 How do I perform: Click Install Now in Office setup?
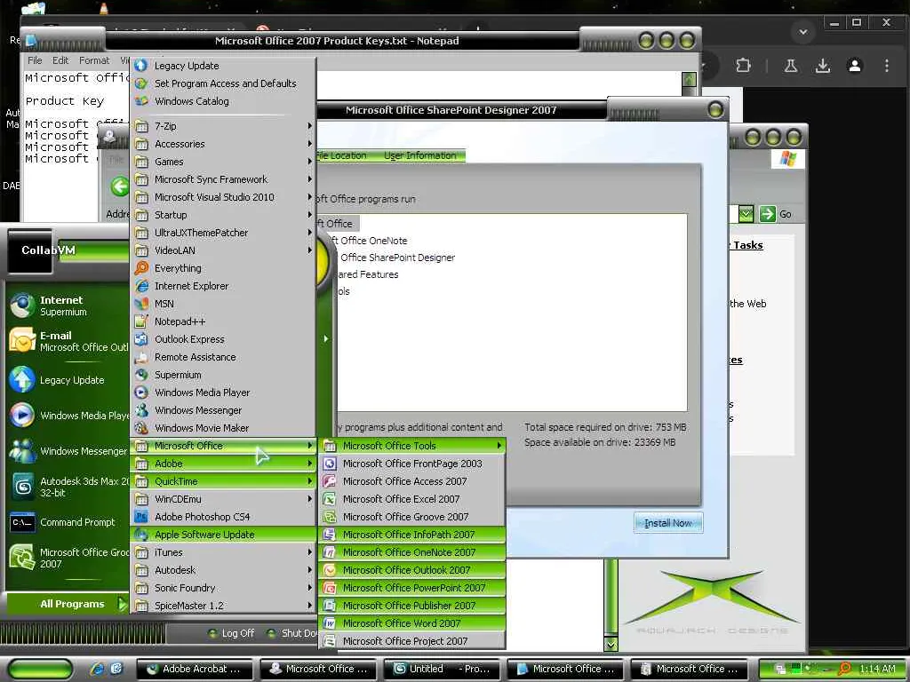click(668, 523)
